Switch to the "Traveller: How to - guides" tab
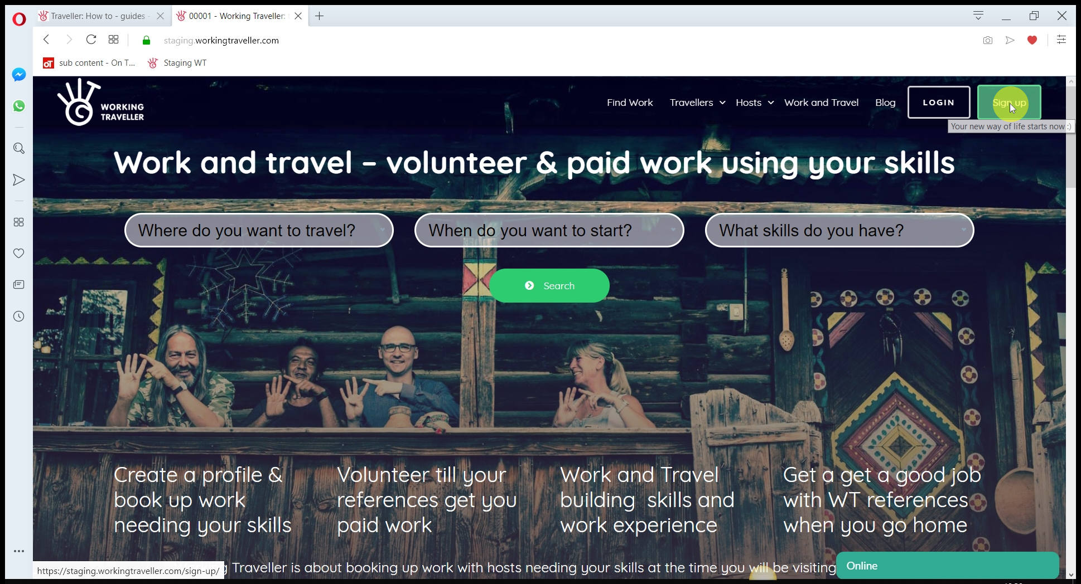The height and width of the screenshot is (584, 1081). click(98, 16)
